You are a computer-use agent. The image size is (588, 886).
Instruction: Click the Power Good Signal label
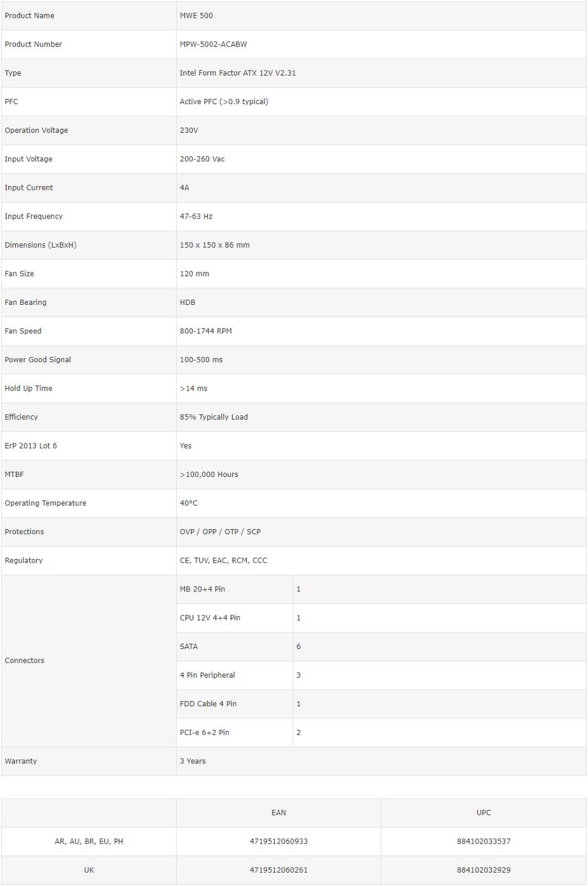click(38, 359)
